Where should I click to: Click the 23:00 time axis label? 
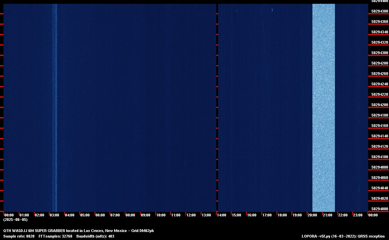point(358,215)
